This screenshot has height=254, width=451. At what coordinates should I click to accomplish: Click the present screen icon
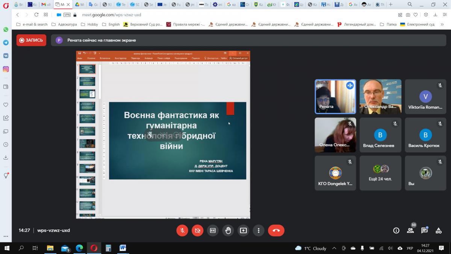(x=243, y=230)
